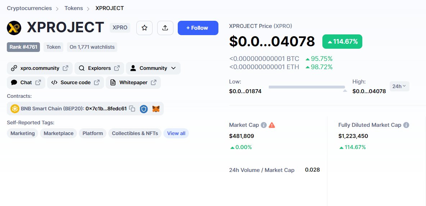Viewport: 426px width, 206px height.
Task: Click external link icon beside xpro.community
Action: tap(65, 68)
